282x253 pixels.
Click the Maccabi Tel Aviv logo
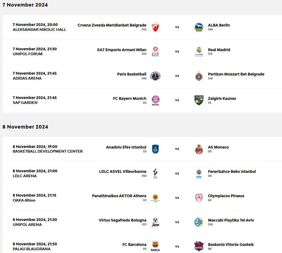[x=199, y=222]
